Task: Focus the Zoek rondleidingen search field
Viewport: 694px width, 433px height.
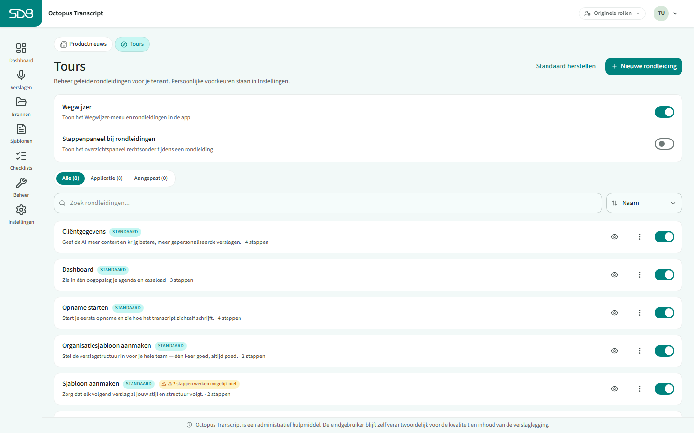Action: coord(328,203)
